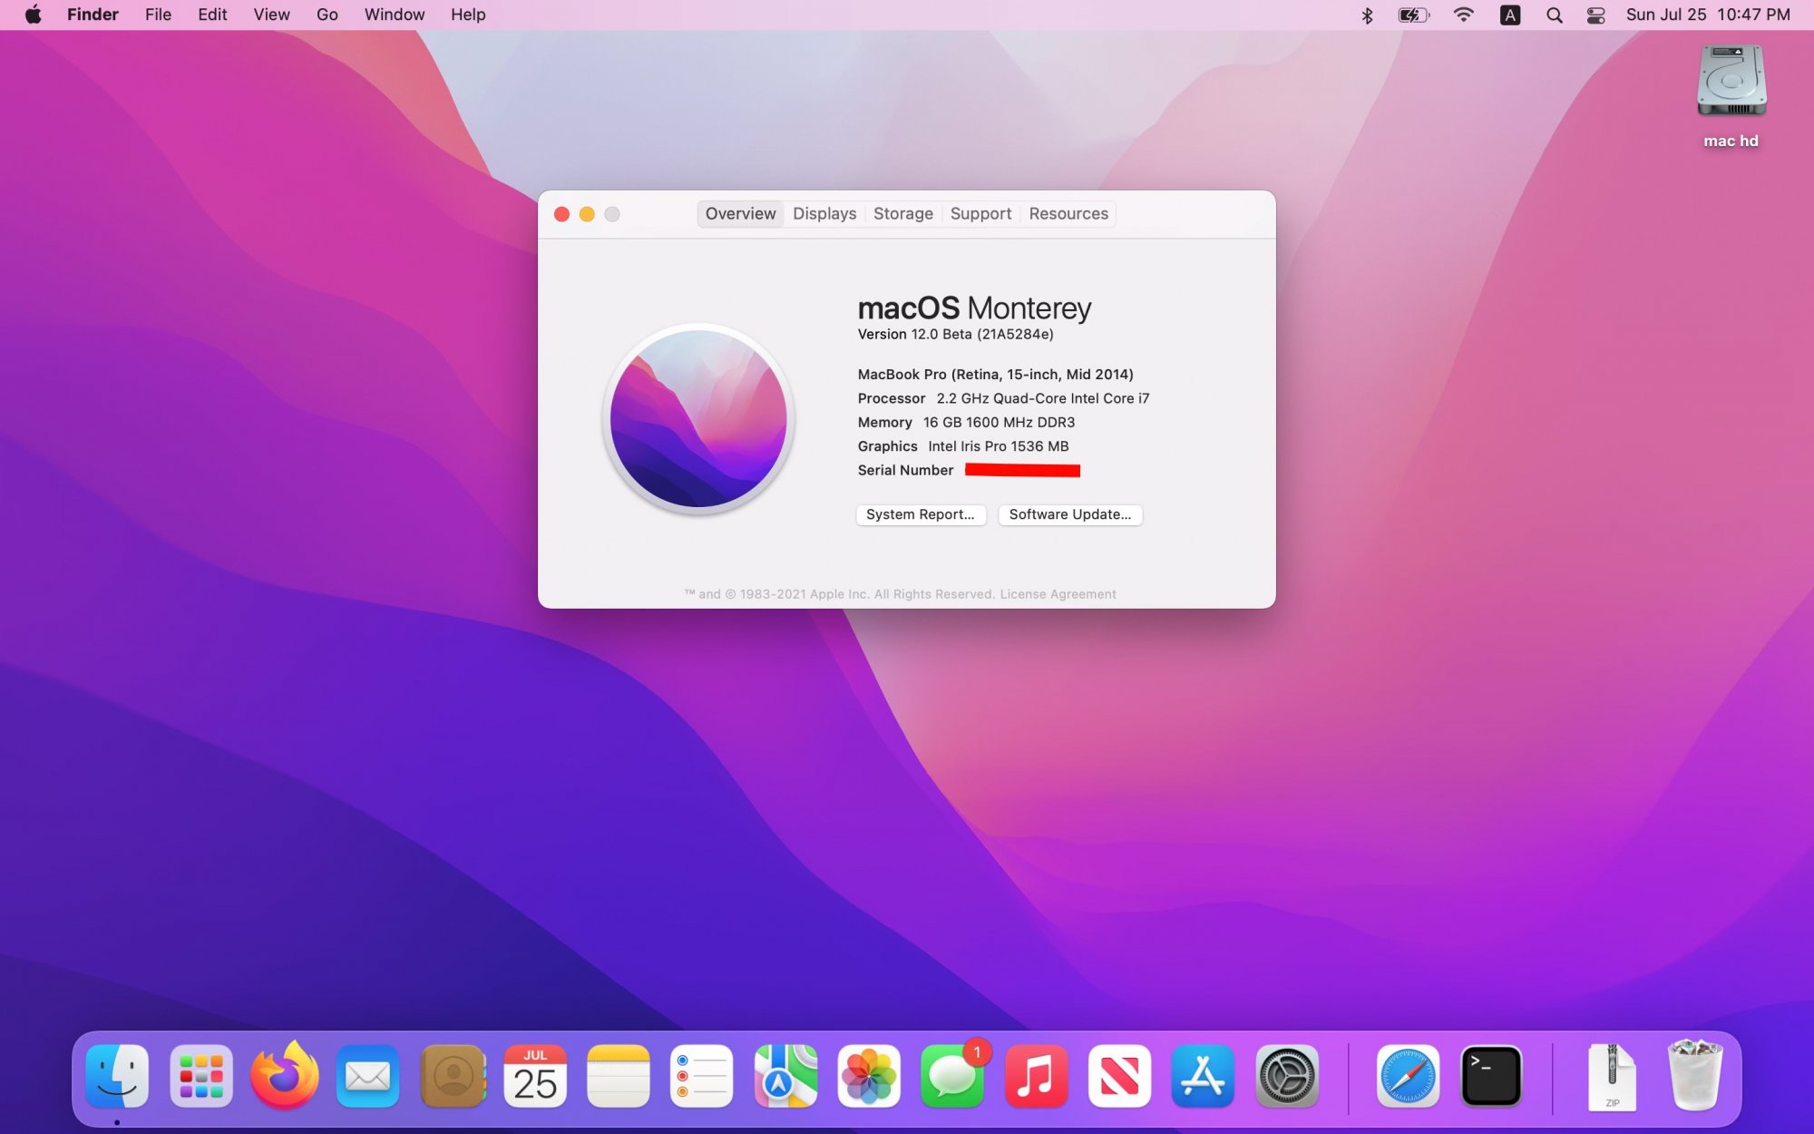Click the Wi-Fi status icon

pyautogui.click(x=1463, y=15)
